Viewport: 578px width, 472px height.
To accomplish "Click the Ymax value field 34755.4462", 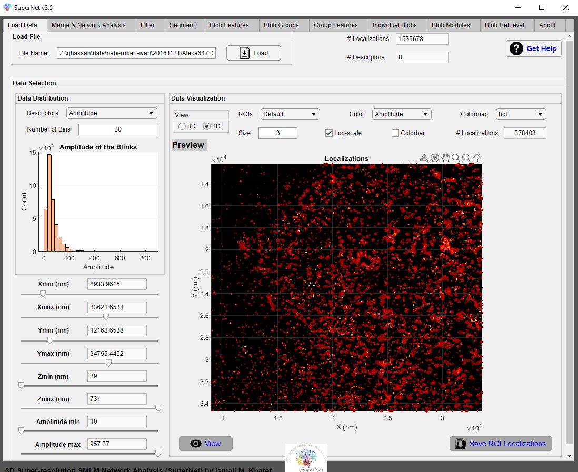I will [117, 354].
